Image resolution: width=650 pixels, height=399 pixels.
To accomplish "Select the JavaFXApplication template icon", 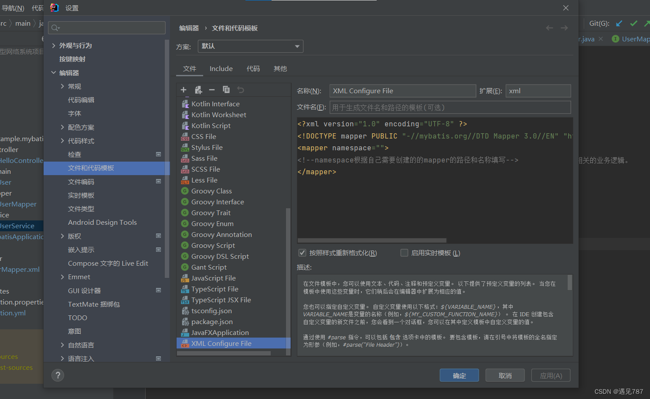I will tap(185, 332).
